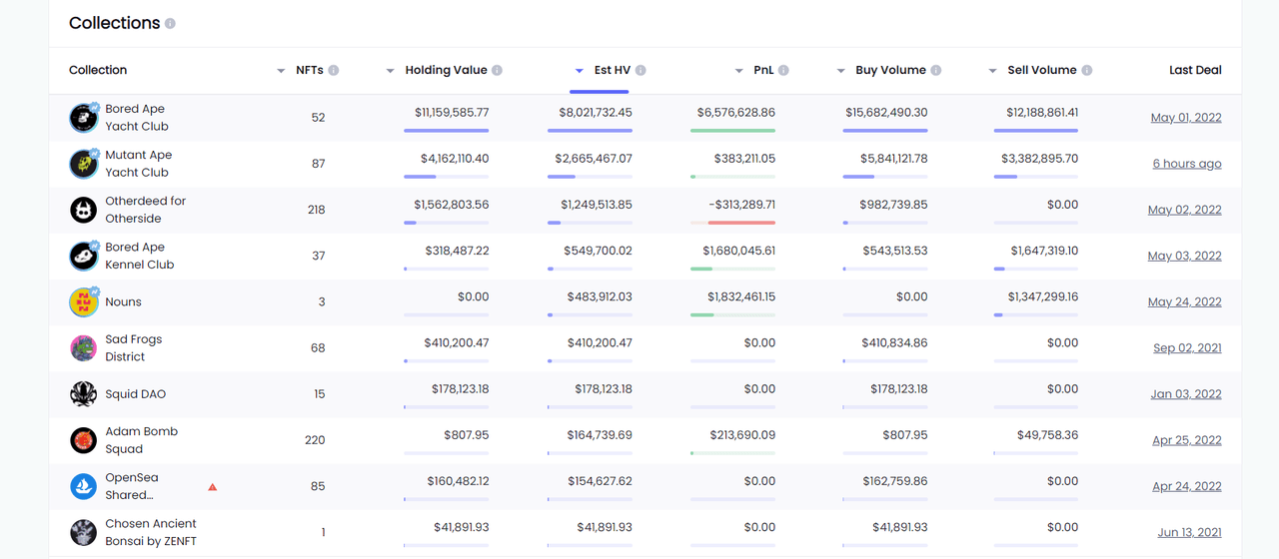Sort by NFTs using its arrow
Image resolution: width=1279 pixels, height=559 pixels.
(x=281, y=71)
